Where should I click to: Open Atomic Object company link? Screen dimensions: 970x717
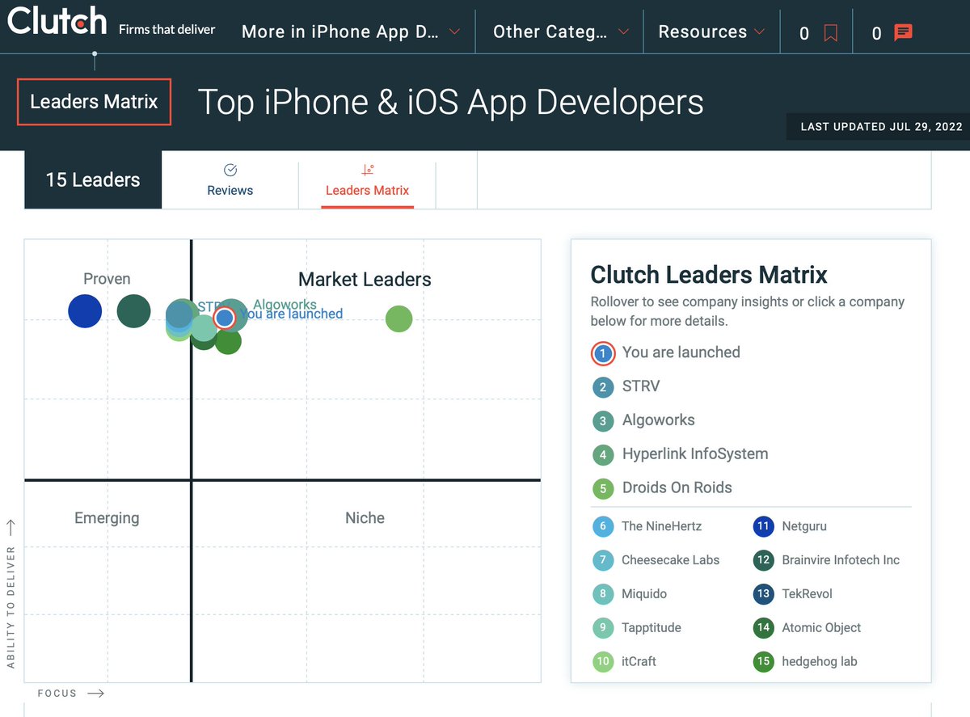(x=821, y=628)
